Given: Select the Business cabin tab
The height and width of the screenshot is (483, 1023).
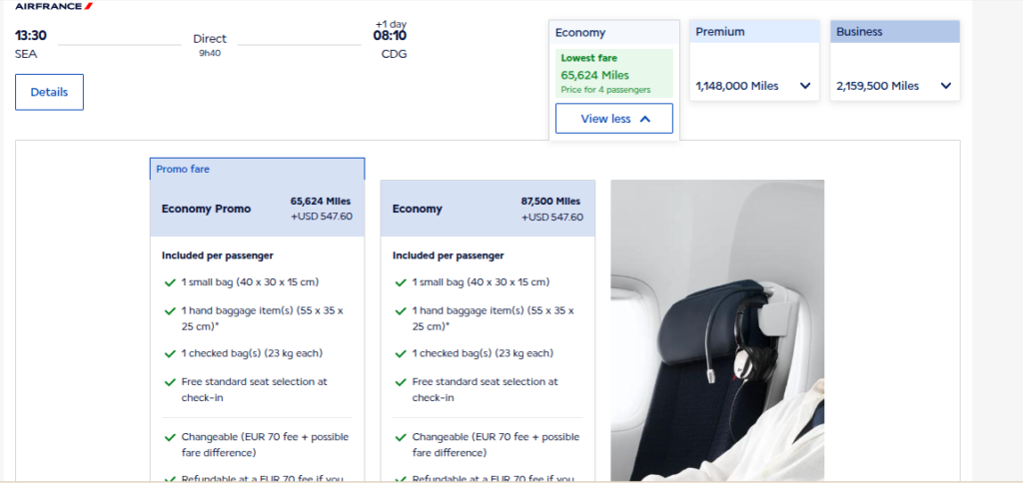Looking at the screenshot, I should pos(894,32).
